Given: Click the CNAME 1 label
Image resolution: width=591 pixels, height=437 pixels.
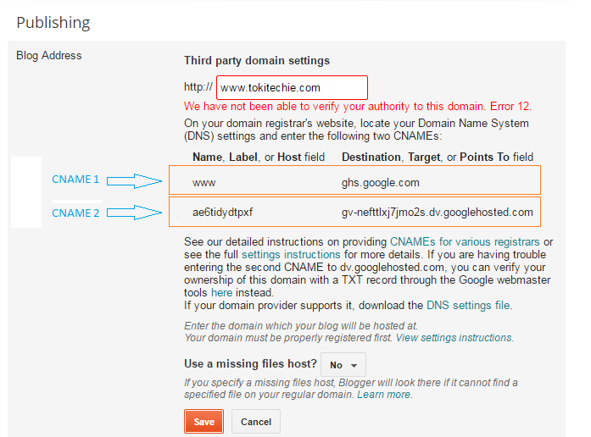Looking at the screenshot, I should [75, 180].
